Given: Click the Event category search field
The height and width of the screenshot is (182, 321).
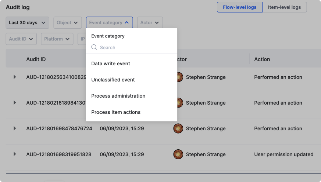Looking at the screenshot, I should pyautogui.click(x=131, y=47).
